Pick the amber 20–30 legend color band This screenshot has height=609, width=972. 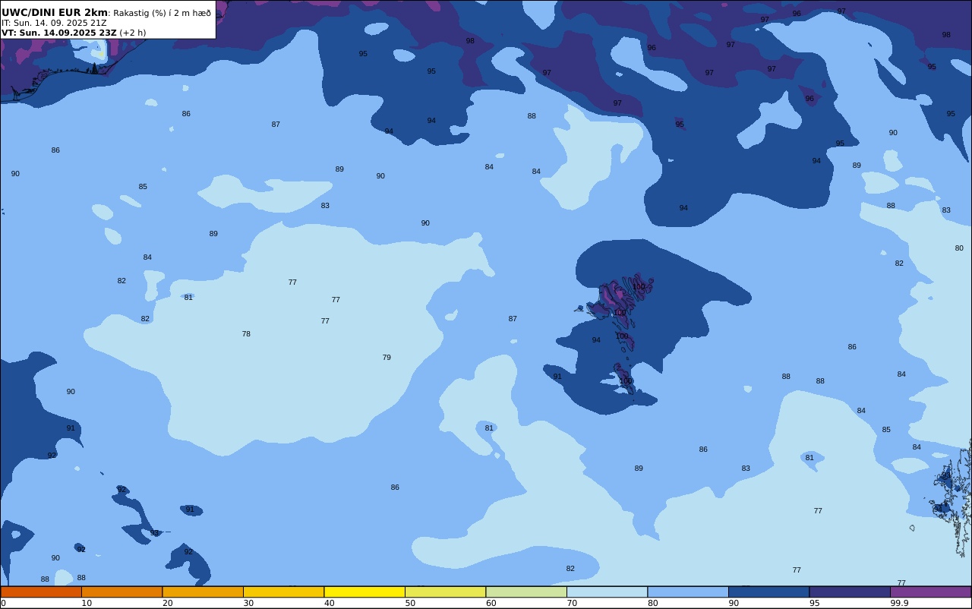pyautogui.click(x=203, y=592)
